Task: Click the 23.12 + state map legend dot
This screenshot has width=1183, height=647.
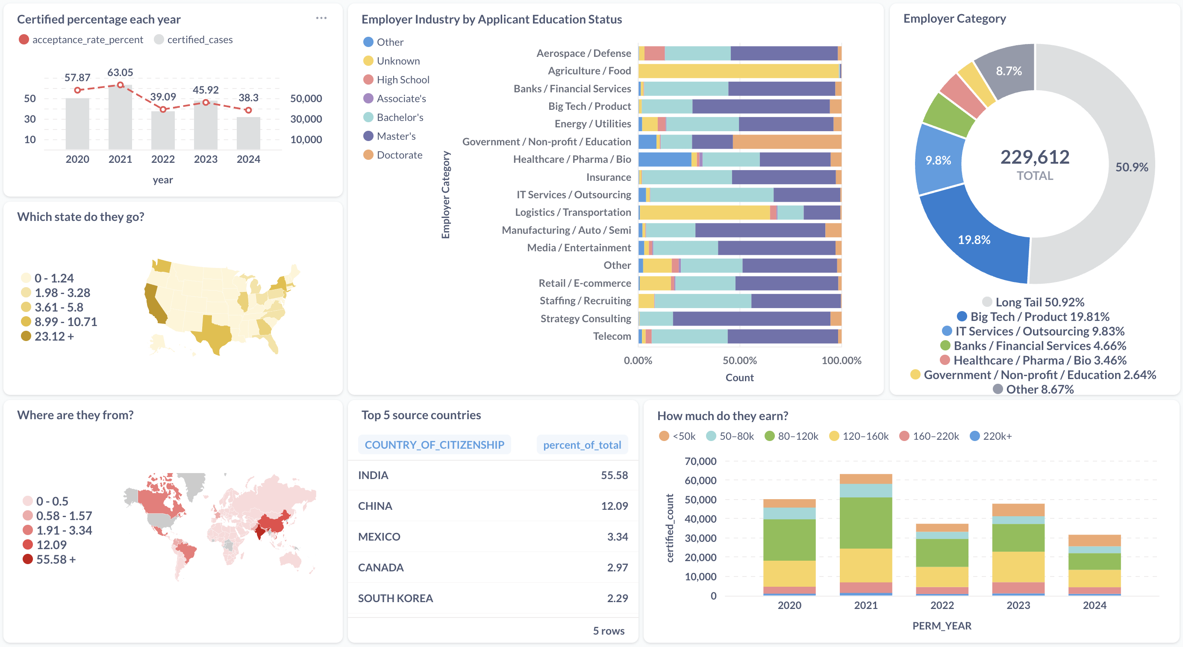Action: tap(26, 335)
